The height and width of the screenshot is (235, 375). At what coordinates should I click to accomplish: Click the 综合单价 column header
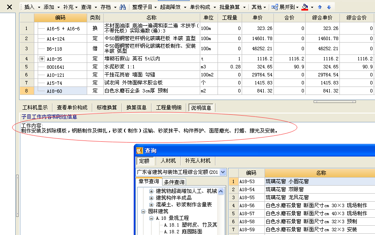click(x=323, y=18)
